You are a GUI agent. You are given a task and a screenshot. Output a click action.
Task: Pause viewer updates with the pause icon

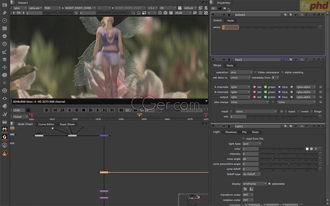pyautogui.click(x=171, y=13)
